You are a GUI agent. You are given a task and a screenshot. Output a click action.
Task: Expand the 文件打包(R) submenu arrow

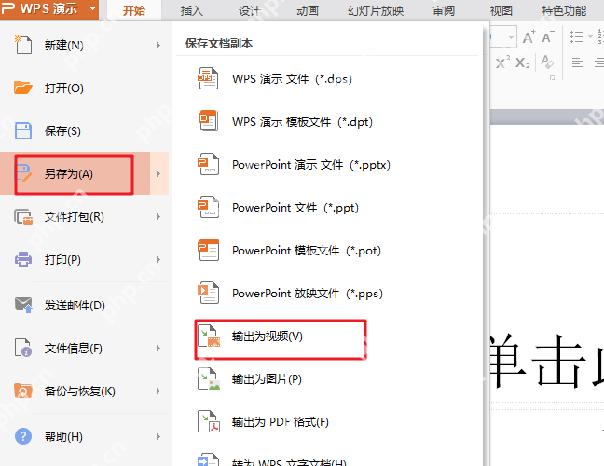[158, 217]
